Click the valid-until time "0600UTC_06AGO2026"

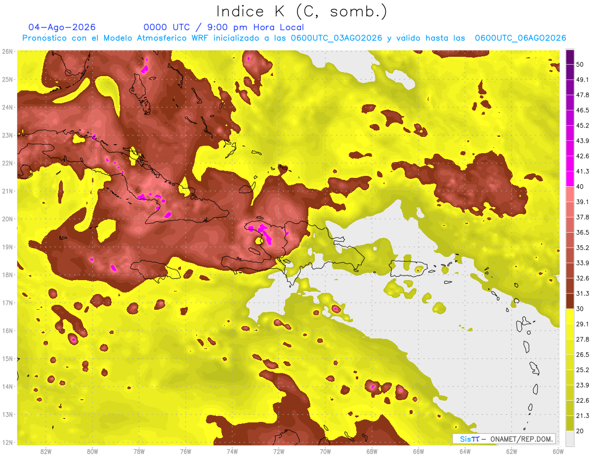520,38
